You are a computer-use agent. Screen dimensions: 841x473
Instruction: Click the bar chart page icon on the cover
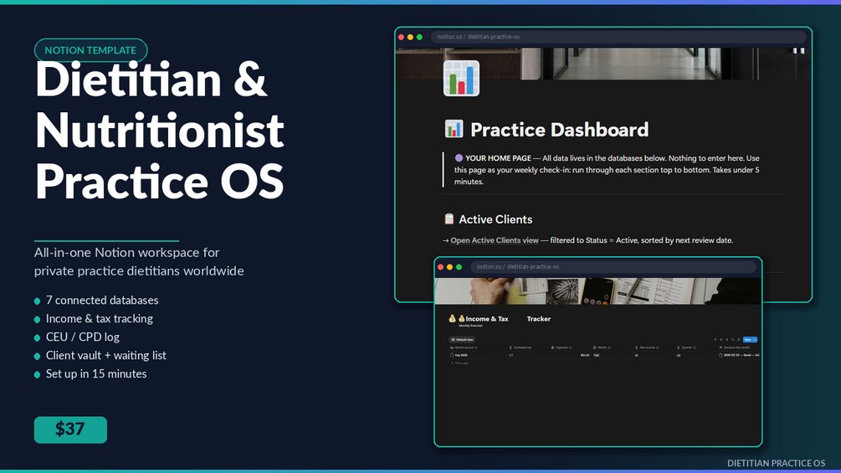coord(461,79)
